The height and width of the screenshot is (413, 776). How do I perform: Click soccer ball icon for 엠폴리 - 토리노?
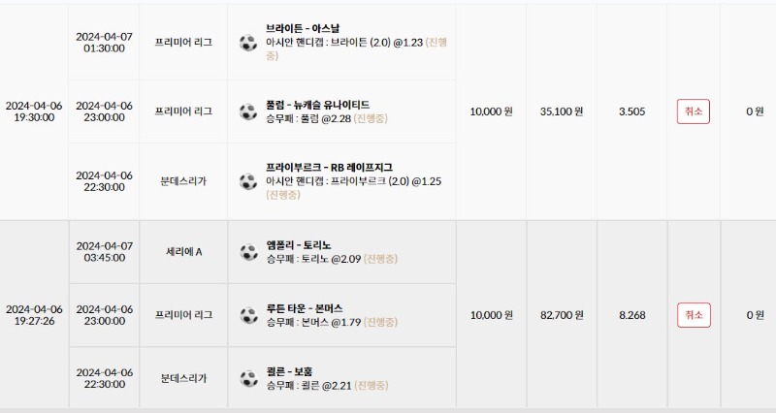[248, 252]
